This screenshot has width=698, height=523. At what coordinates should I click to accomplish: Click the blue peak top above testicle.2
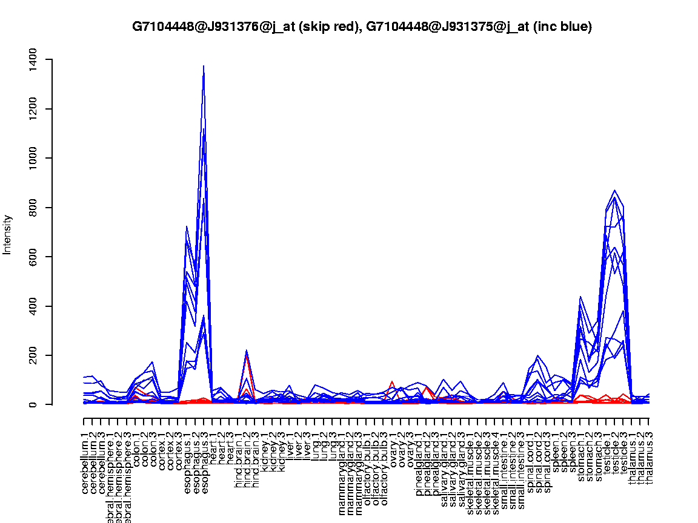[615, 191]
